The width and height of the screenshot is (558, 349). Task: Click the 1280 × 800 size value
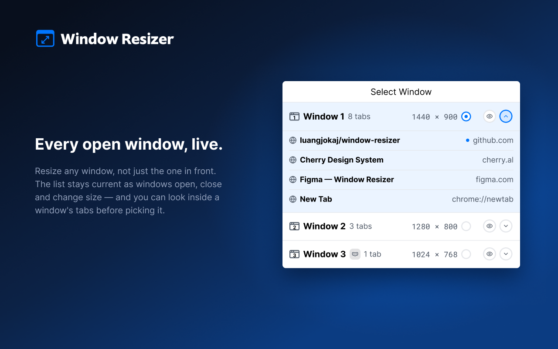click(435, 226)
